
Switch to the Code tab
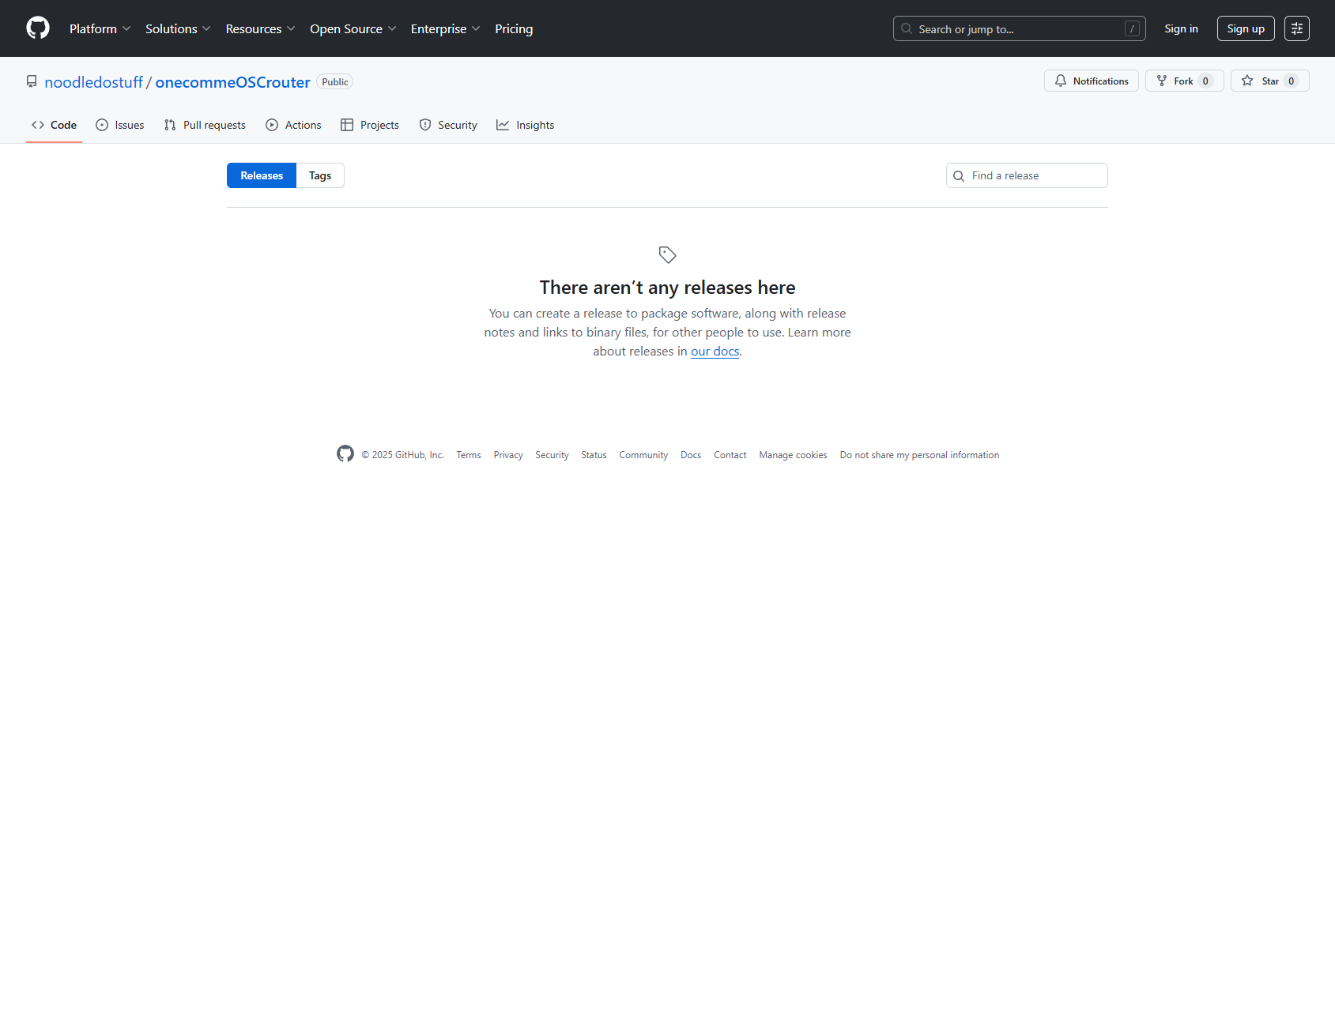pyautogui.click(x=54, y=125)
